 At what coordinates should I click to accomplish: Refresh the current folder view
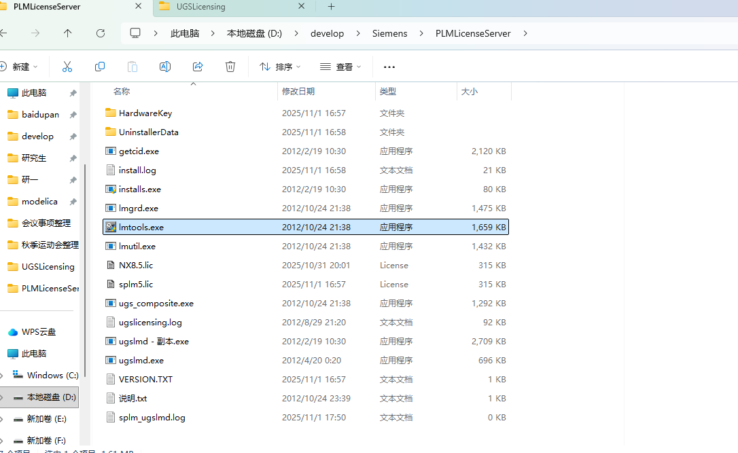point(101,33)
